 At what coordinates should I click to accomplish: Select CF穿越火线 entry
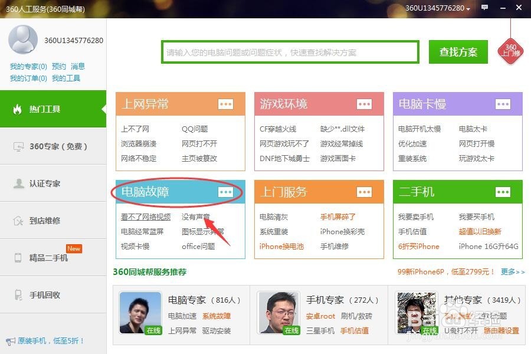click(278, 129)
